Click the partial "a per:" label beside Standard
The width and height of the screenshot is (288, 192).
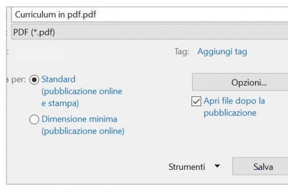click(x=15, y=80)
